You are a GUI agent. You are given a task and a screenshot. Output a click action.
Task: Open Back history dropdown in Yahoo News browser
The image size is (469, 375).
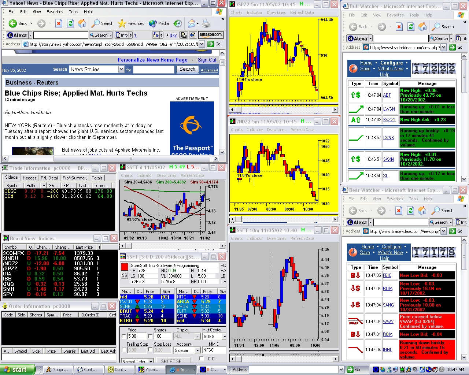[31, 23]
